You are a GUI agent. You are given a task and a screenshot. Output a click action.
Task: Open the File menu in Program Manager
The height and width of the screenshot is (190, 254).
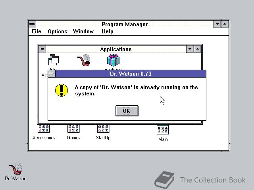pos(36,32)
